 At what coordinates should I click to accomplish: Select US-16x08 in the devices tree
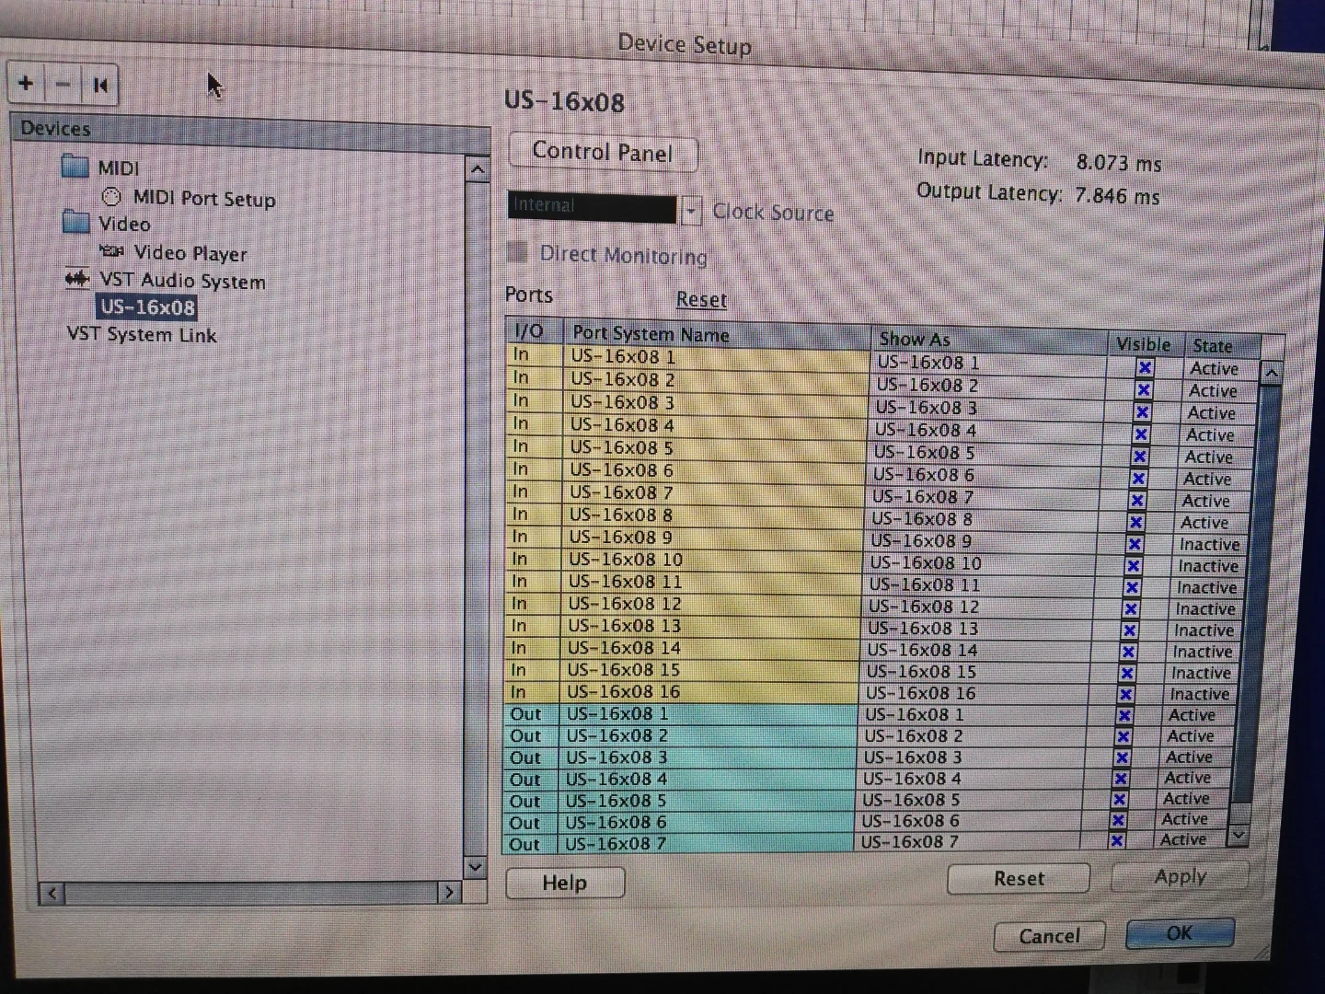[147, 307]
